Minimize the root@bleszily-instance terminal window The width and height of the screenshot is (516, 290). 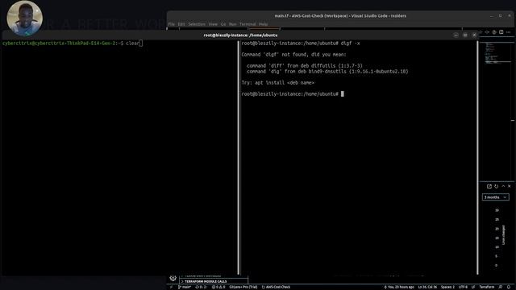coord(456,35)
